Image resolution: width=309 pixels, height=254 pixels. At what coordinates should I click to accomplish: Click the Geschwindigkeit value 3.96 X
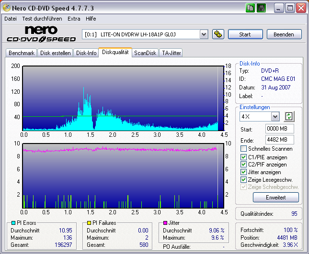290,245
